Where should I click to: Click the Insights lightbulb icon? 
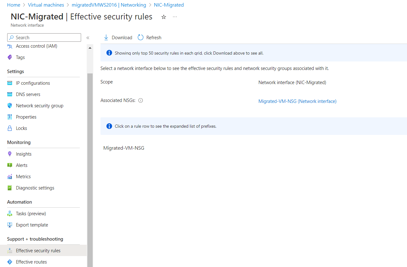[10, 154]
